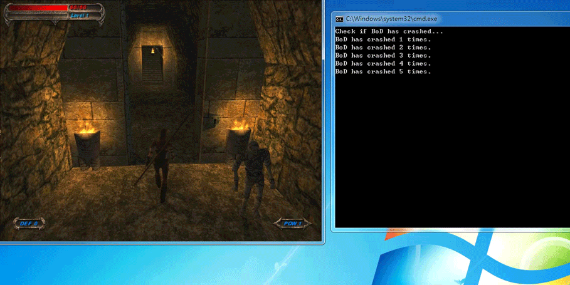The width and height of the screenshot is (570, 285).
Task: Click the right burning brazier in game
Action: (x=238, y=142)
